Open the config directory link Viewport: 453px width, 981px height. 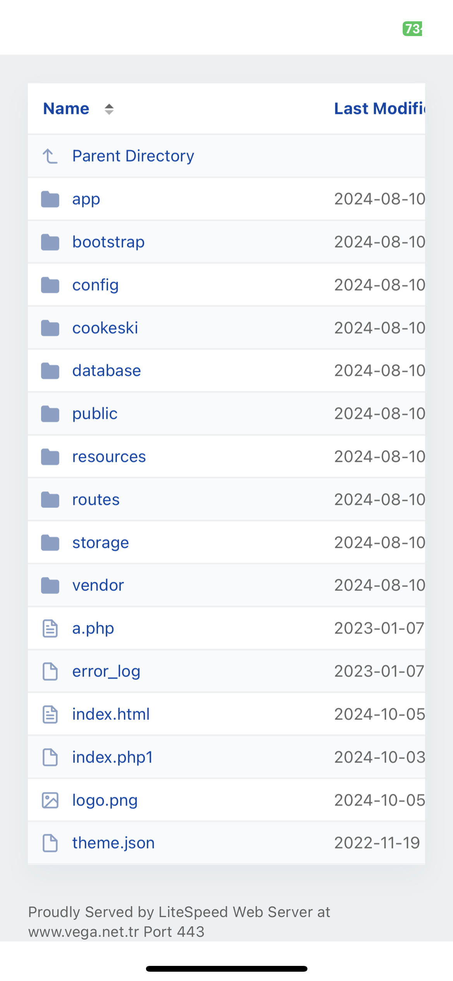(x=95, y=285)
